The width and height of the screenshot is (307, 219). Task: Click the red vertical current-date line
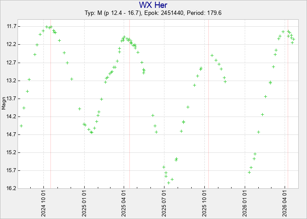tap(288, 109)
